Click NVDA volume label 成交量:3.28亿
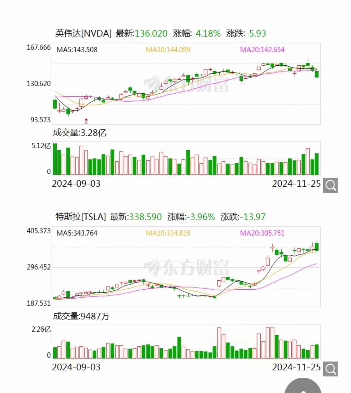351x393 pixels. [80, 133]
